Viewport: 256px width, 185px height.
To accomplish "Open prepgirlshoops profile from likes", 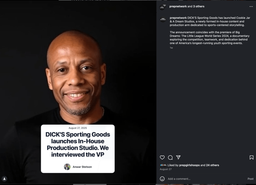I will (189, 165).
